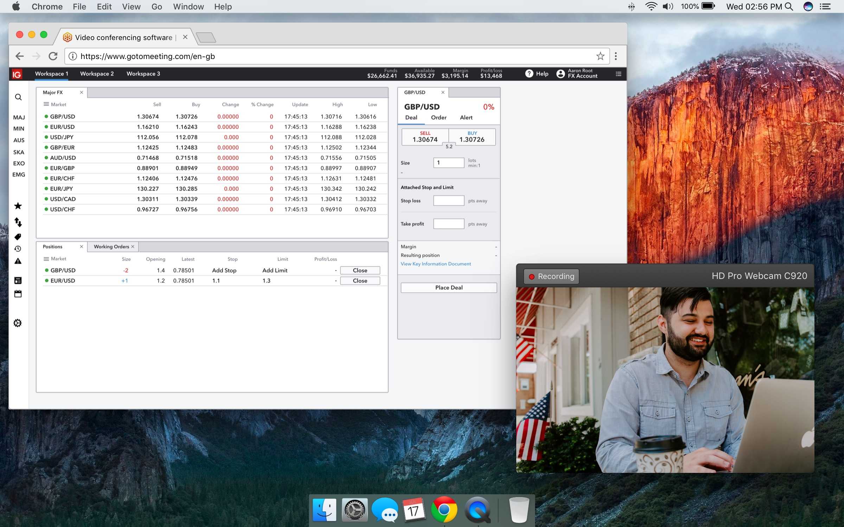This screenshot has width=844, height=527.
Task: Open favourites star icon in sidebar
Action: tap(18, 206)
